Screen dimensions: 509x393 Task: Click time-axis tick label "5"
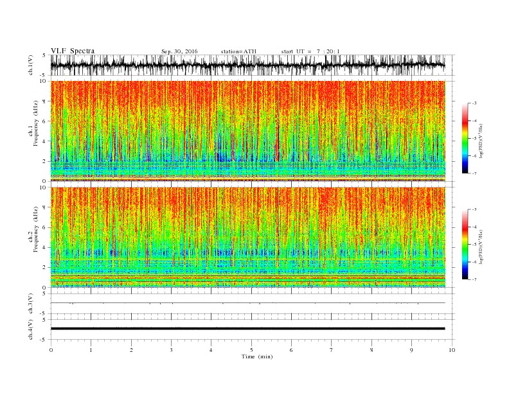tap(251, 350)
